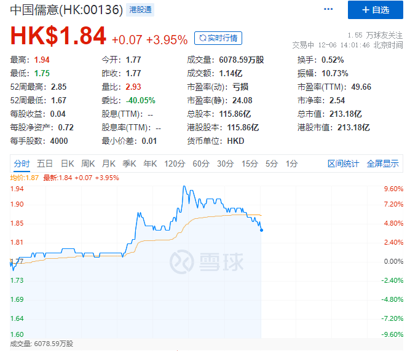
Task: Open the 区间统计 range statistics link
Action: click(x=343, y=164)
